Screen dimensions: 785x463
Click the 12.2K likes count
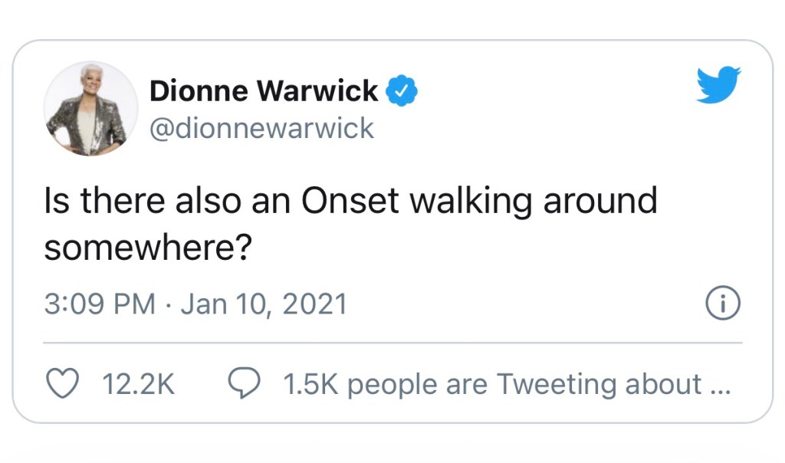pos(139,384)
